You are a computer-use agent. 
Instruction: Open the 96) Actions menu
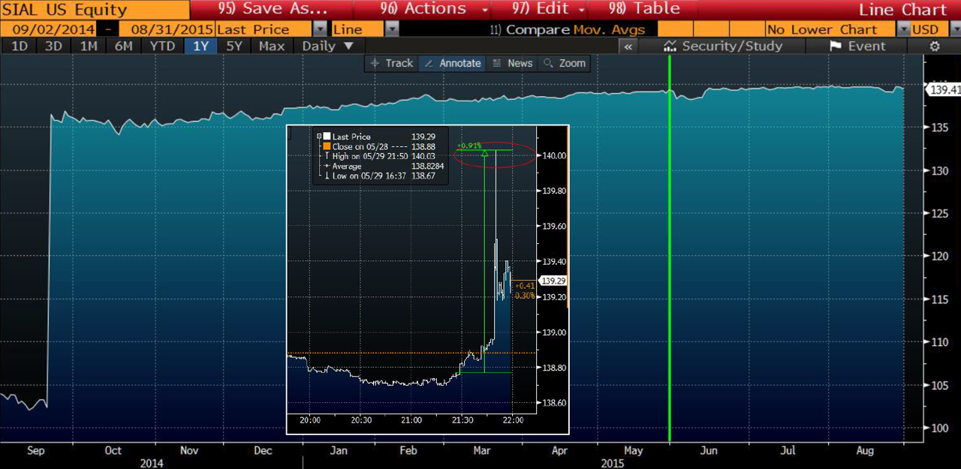tap(428, 10)
